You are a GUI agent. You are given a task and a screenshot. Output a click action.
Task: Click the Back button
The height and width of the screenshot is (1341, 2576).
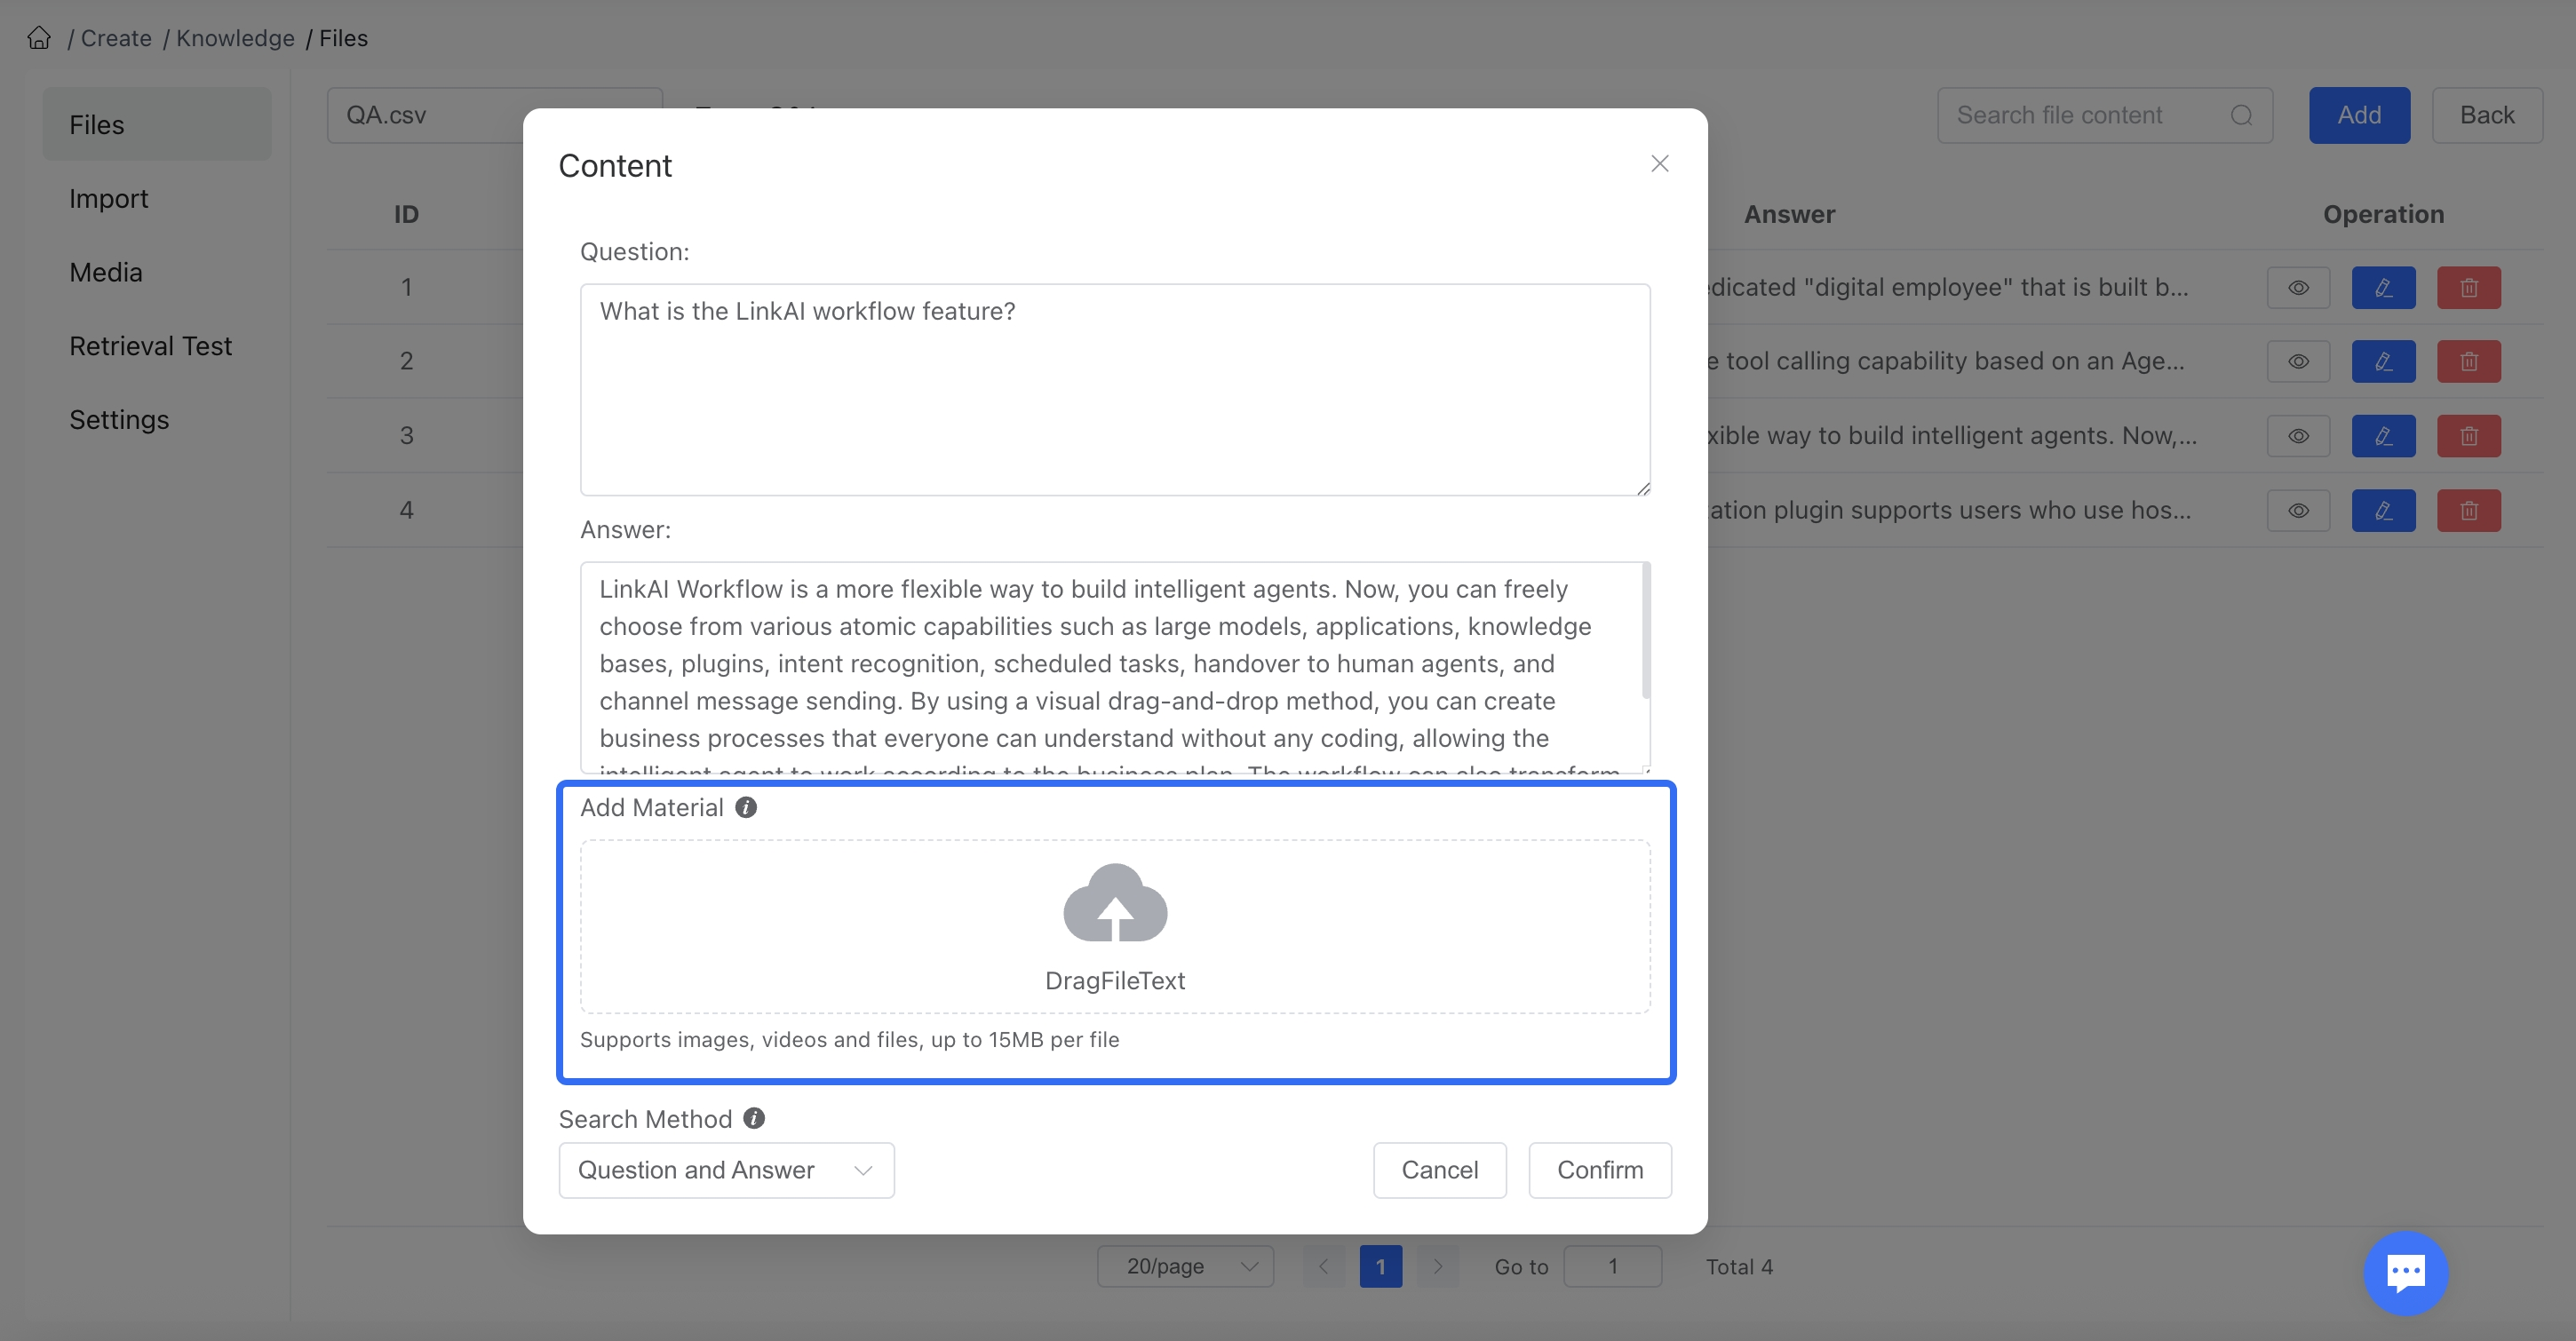tap(2487, 115)
